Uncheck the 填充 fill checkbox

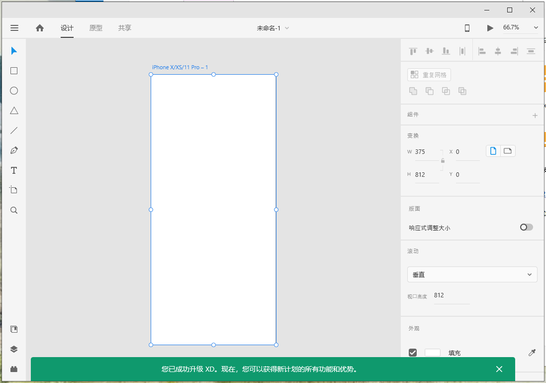[413, 353]
